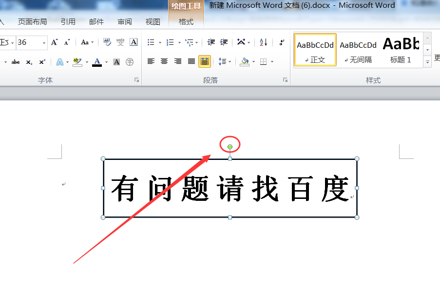This screenshot has height=293, width=440.
Task: Increase the paragraph indent
Action: 224,42
